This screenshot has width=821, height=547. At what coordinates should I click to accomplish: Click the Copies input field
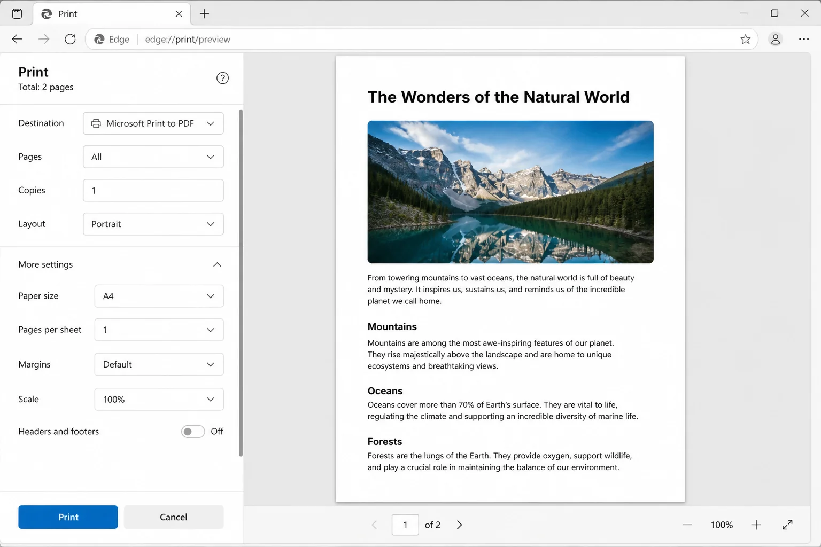point(153,190)
